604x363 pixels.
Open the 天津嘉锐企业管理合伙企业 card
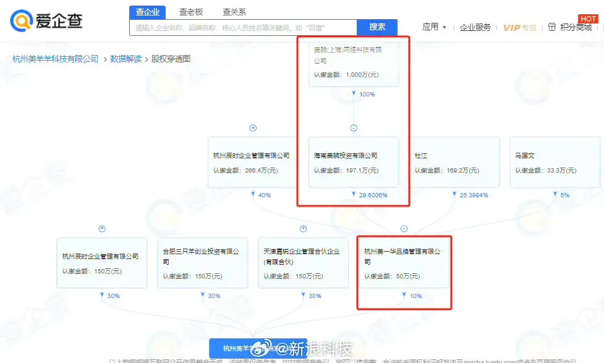pyautogui.click(x=303, y=263)
